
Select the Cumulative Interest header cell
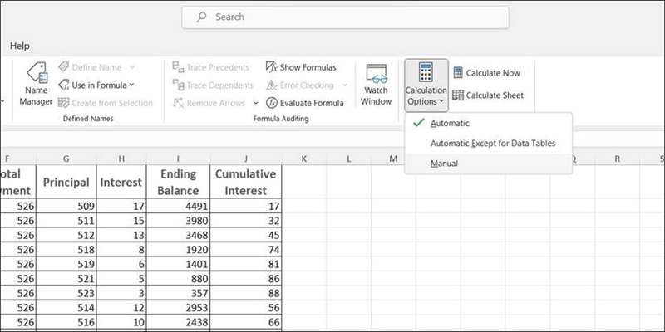pyautogui.click(x=245, y=182)
